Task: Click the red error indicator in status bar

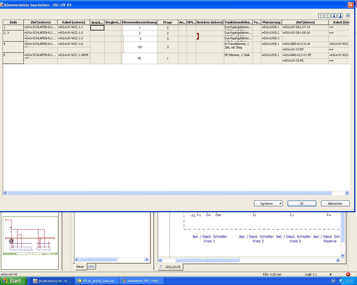Action: coord(348,274)
